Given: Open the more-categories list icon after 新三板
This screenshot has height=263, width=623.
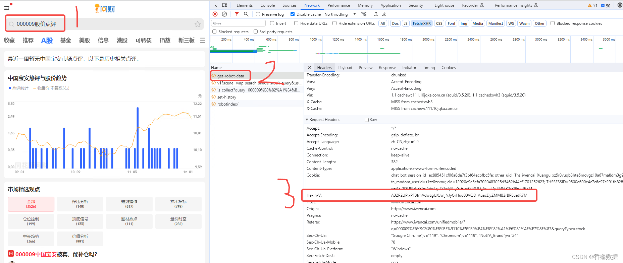Looking at the screenshot, I should (203, 40).
